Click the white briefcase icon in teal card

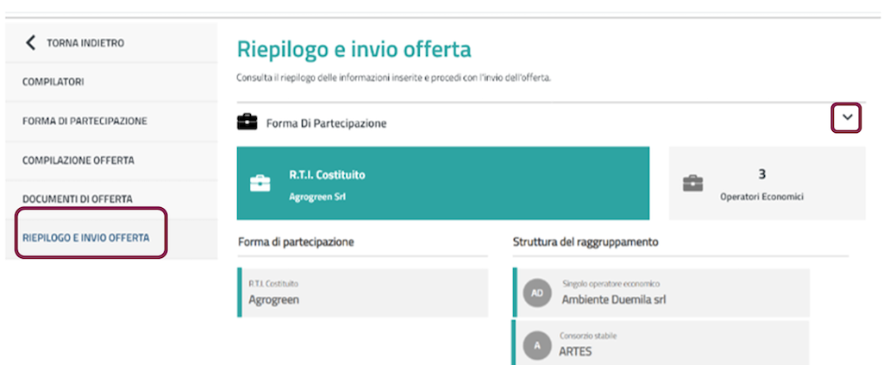(260, 183)
